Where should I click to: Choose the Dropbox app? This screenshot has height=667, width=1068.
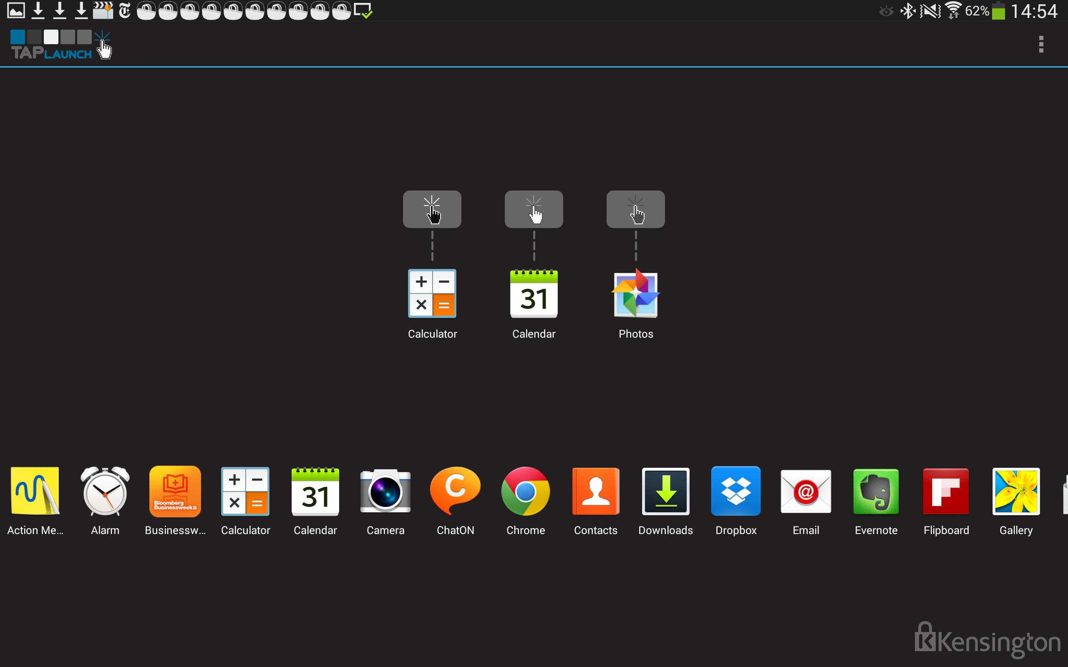pos(736,491)
